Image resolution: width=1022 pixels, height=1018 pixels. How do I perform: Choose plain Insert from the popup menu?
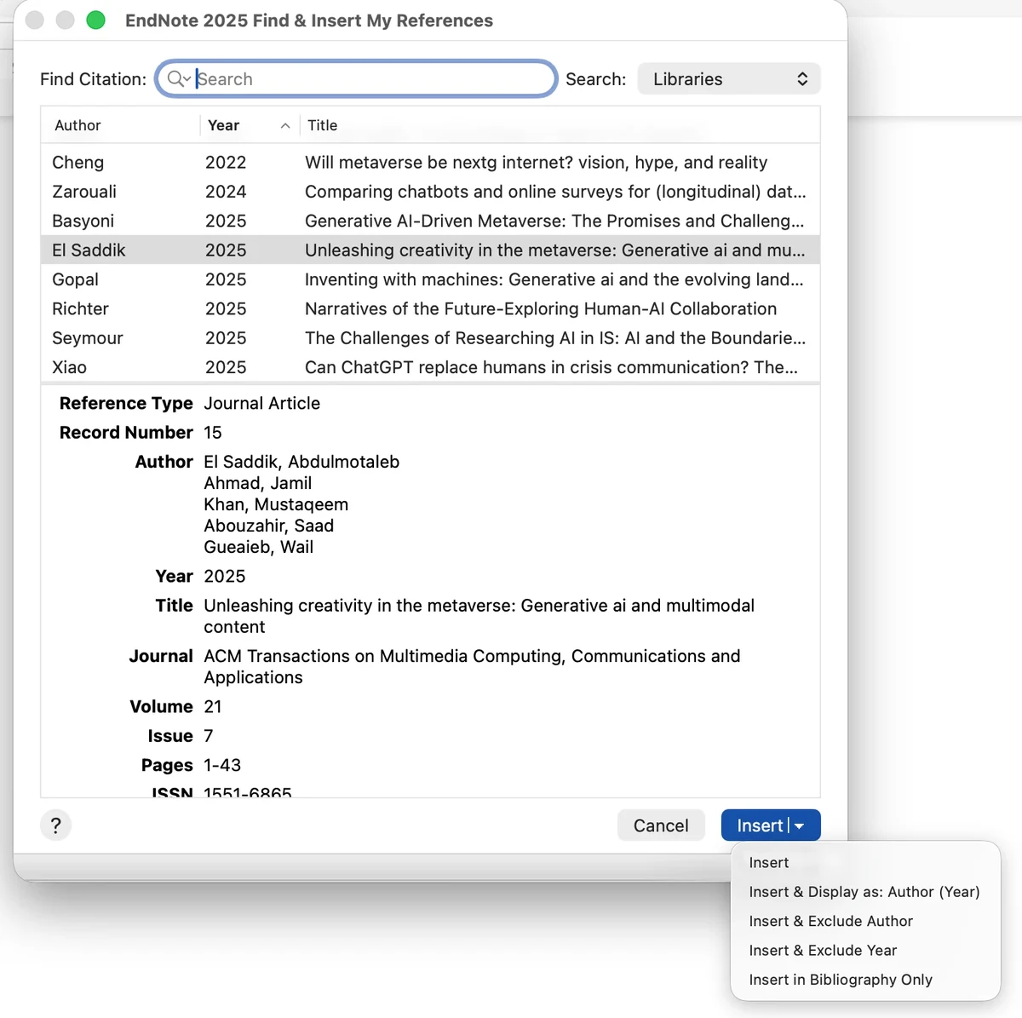click(769, 862)
